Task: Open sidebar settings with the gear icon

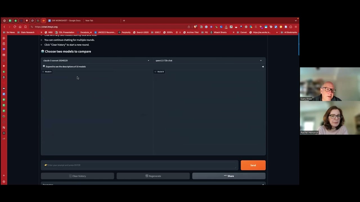Action: [x=4, y=182]
